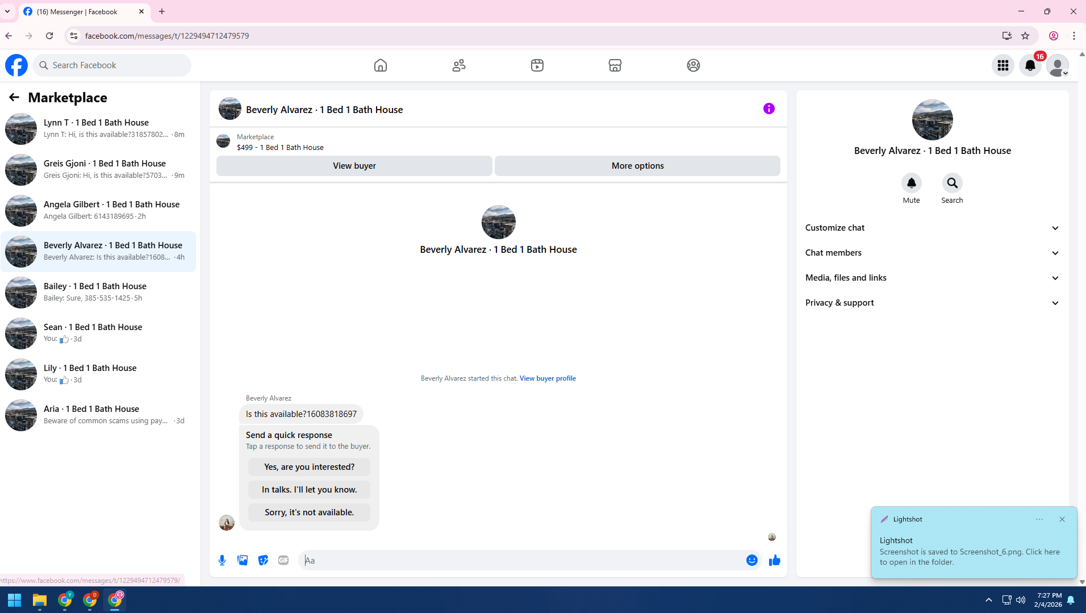This screenshot has height=613, width=1086.
Task: Expand Chat members section
Action: click(933, 253)
